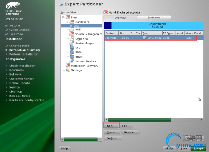This screenshot has height=152, width=209.
Task: Sort by the Mount Point column header
Action: point(194,33)
